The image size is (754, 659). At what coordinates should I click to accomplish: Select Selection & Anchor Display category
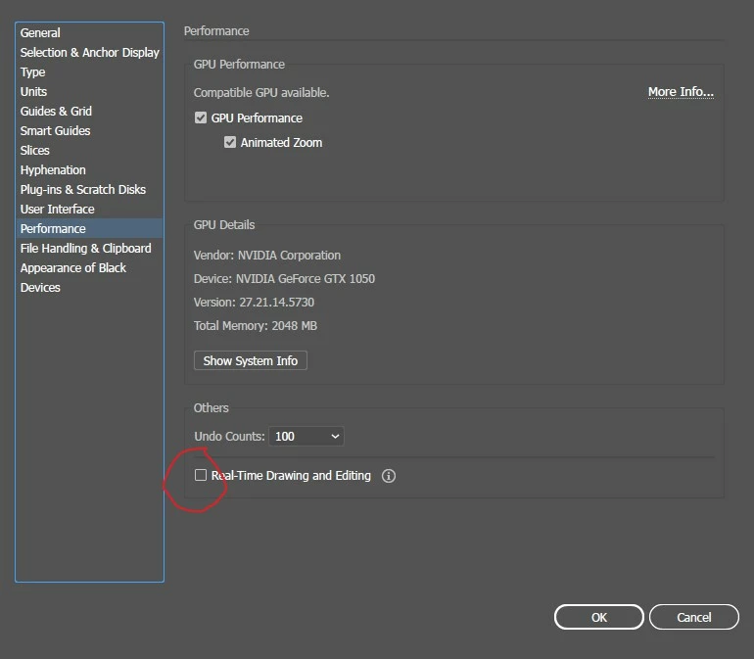(89, 53)
